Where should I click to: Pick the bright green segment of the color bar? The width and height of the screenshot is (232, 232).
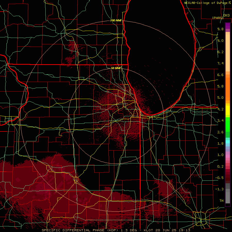click(228, 125)
